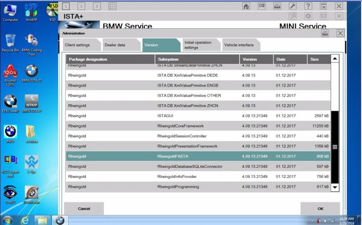The width and height of the screenshot is (362, 225).
Task: Click the numbered step 3 toolbar icon
Action: [x=97, y=6]
